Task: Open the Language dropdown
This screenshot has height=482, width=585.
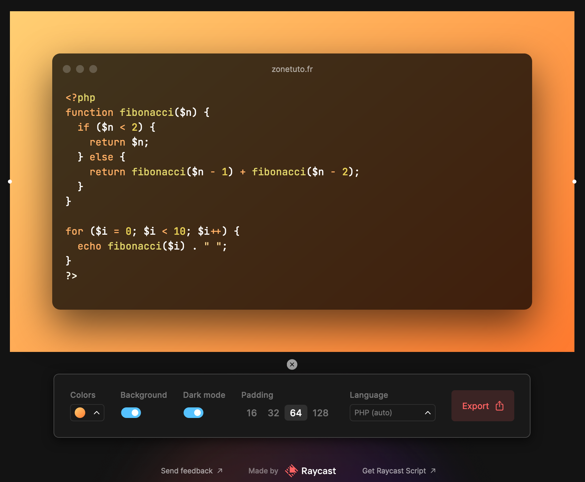Action: (392, 413)
